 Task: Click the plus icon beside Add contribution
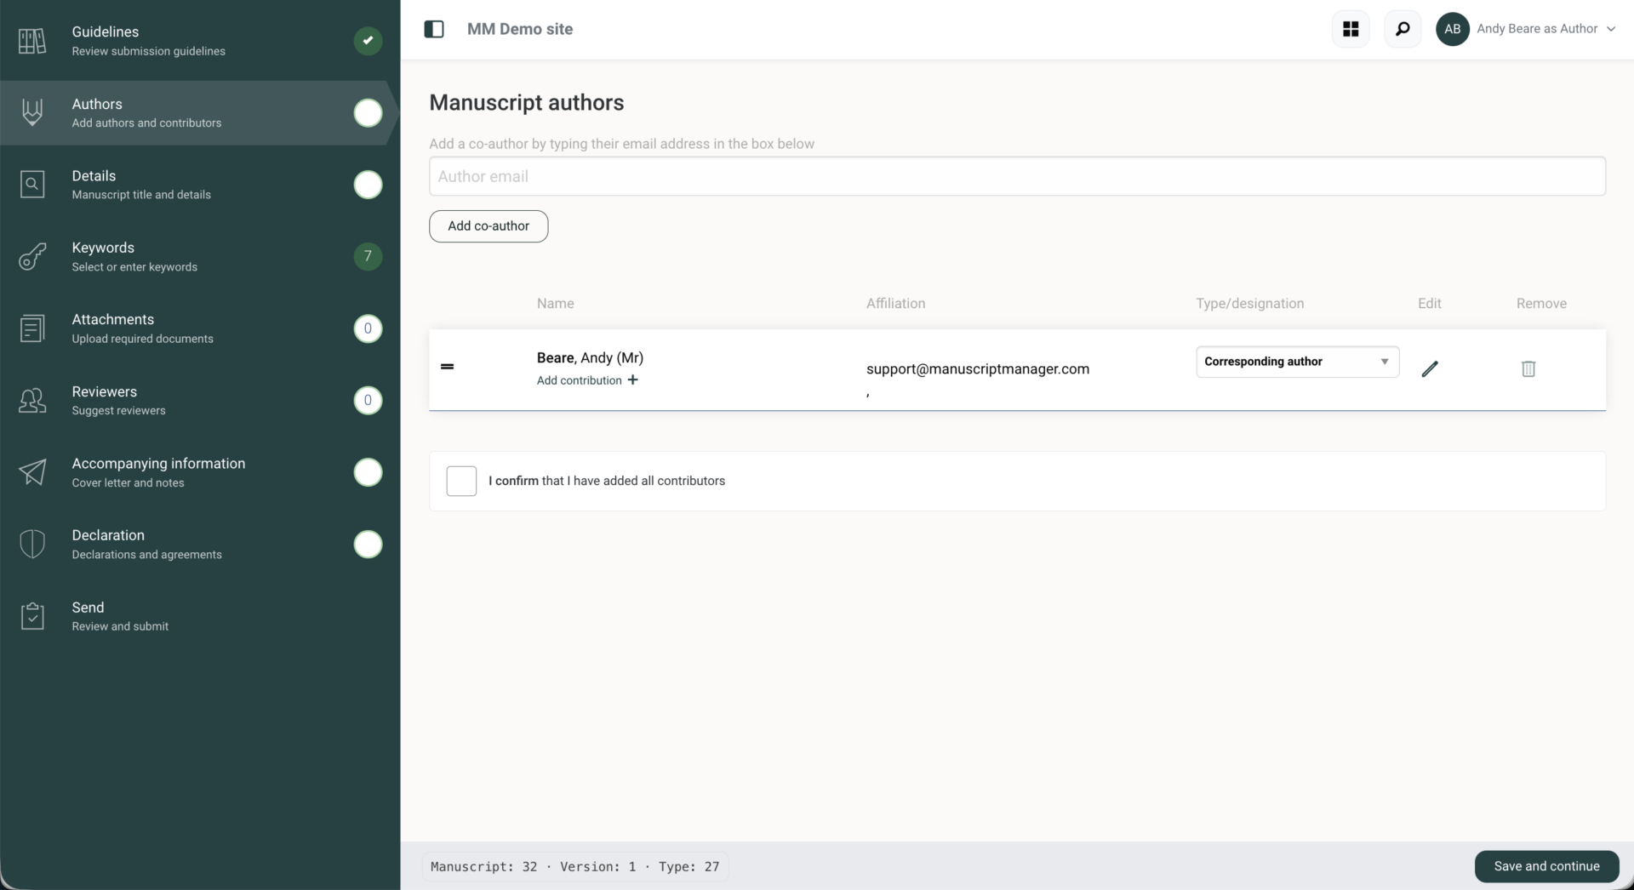click(x=632, y=379)
